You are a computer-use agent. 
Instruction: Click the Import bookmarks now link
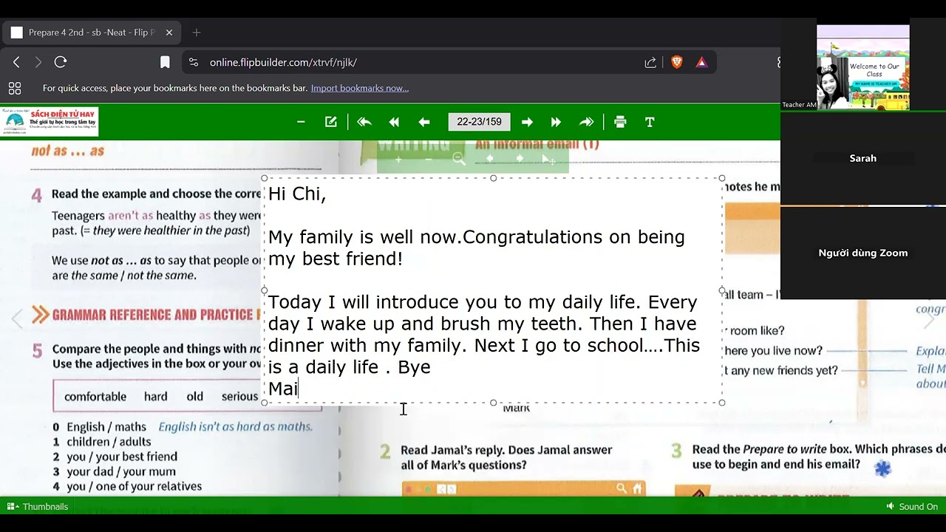click(360, 88)
